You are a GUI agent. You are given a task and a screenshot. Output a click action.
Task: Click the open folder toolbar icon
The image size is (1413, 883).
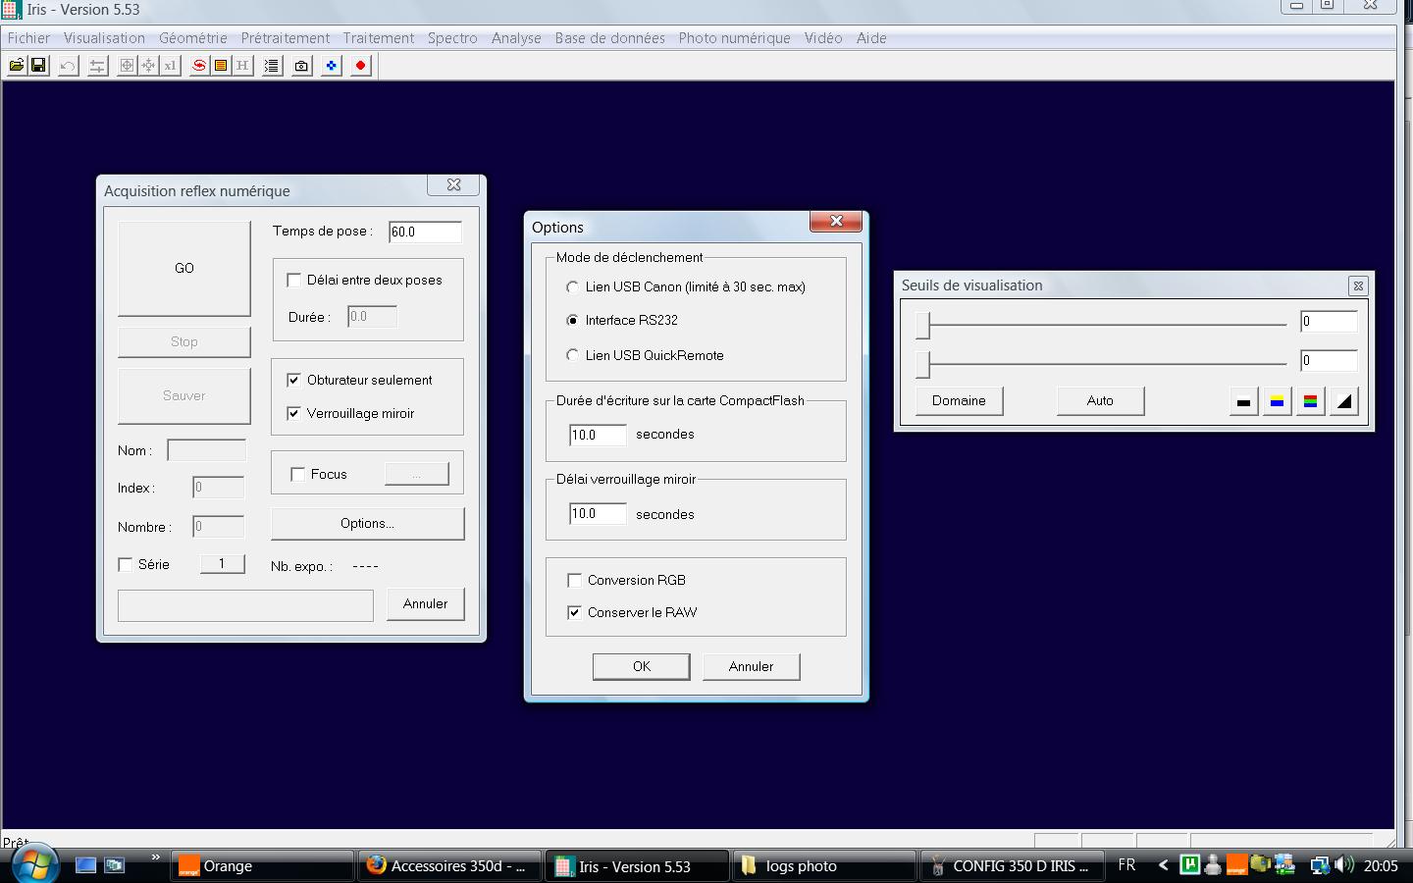(17, 66)
